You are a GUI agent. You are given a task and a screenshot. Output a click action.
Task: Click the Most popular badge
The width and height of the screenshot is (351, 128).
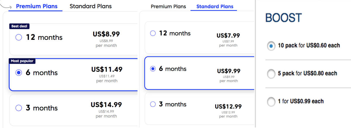(22, 61)
